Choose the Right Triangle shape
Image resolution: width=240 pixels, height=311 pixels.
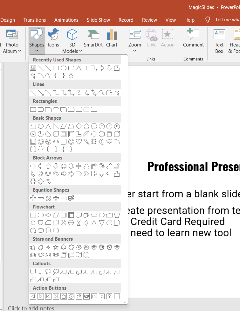pyautogui.click(x=56, y=126)
